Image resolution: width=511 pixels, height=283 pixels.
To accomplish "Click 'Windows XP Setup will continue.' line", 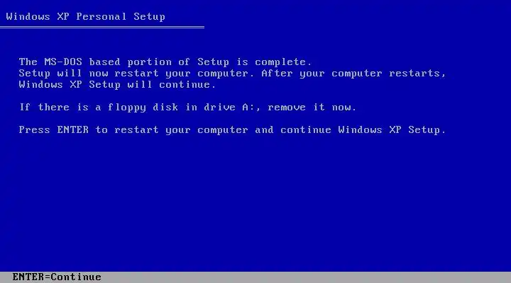I will (x=117, y=85).
